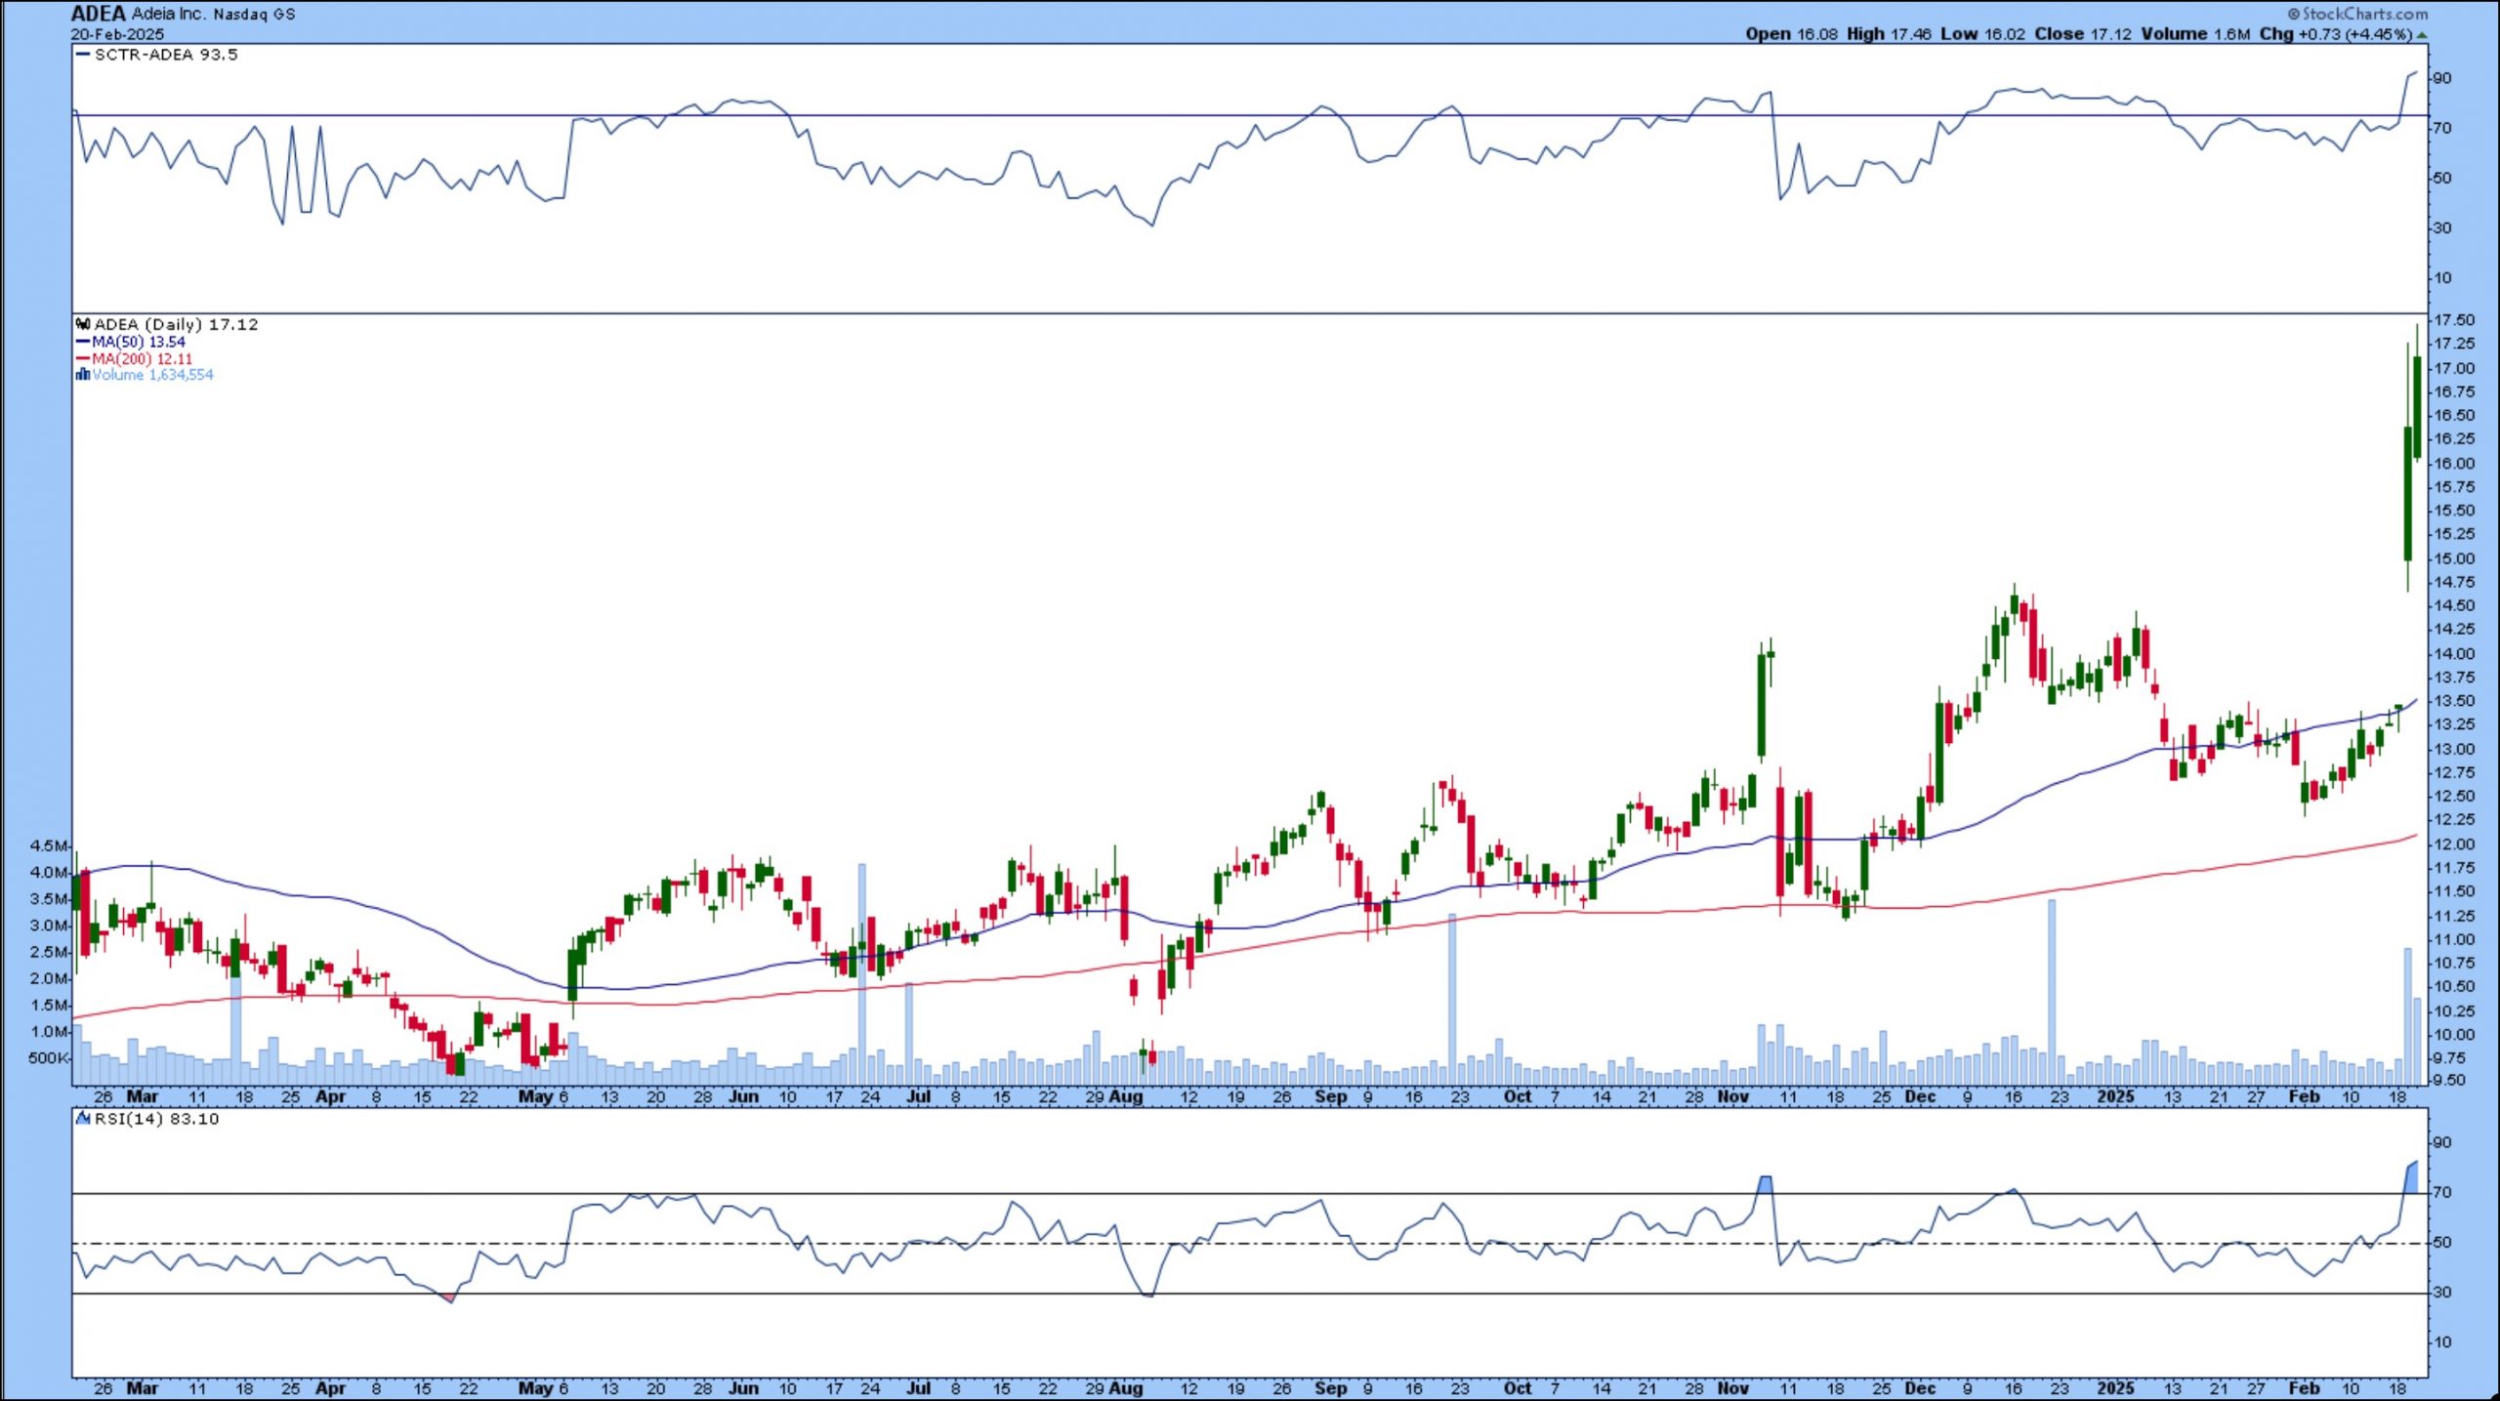
Task: Click the Sep label on price date axis
Action: tap(1330, 1096)
